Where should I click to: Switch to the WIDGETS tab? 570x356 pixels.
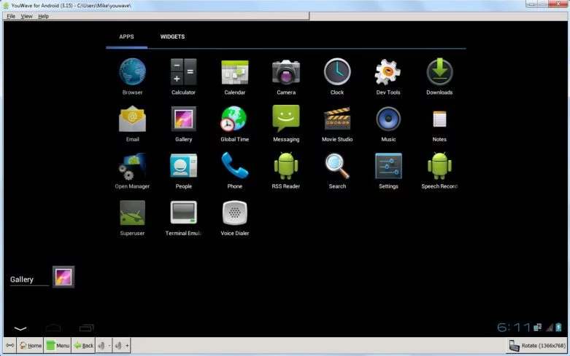[x=172, y=36]
